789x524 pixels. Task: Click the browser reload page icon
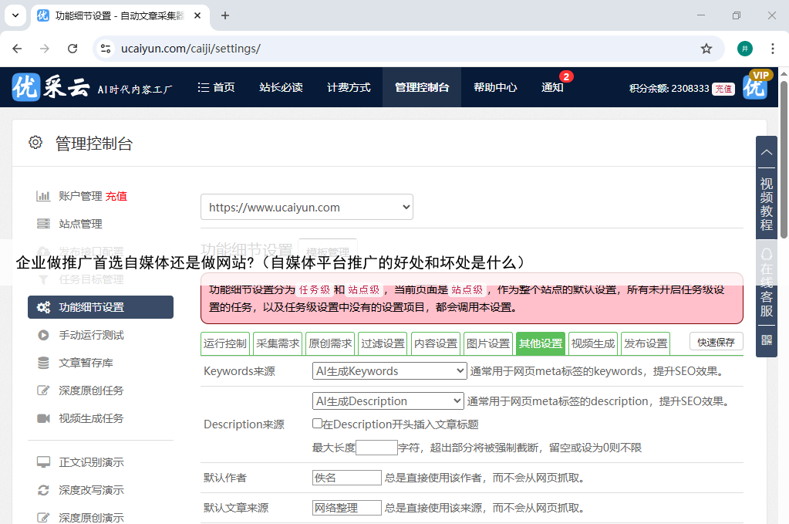72,49
